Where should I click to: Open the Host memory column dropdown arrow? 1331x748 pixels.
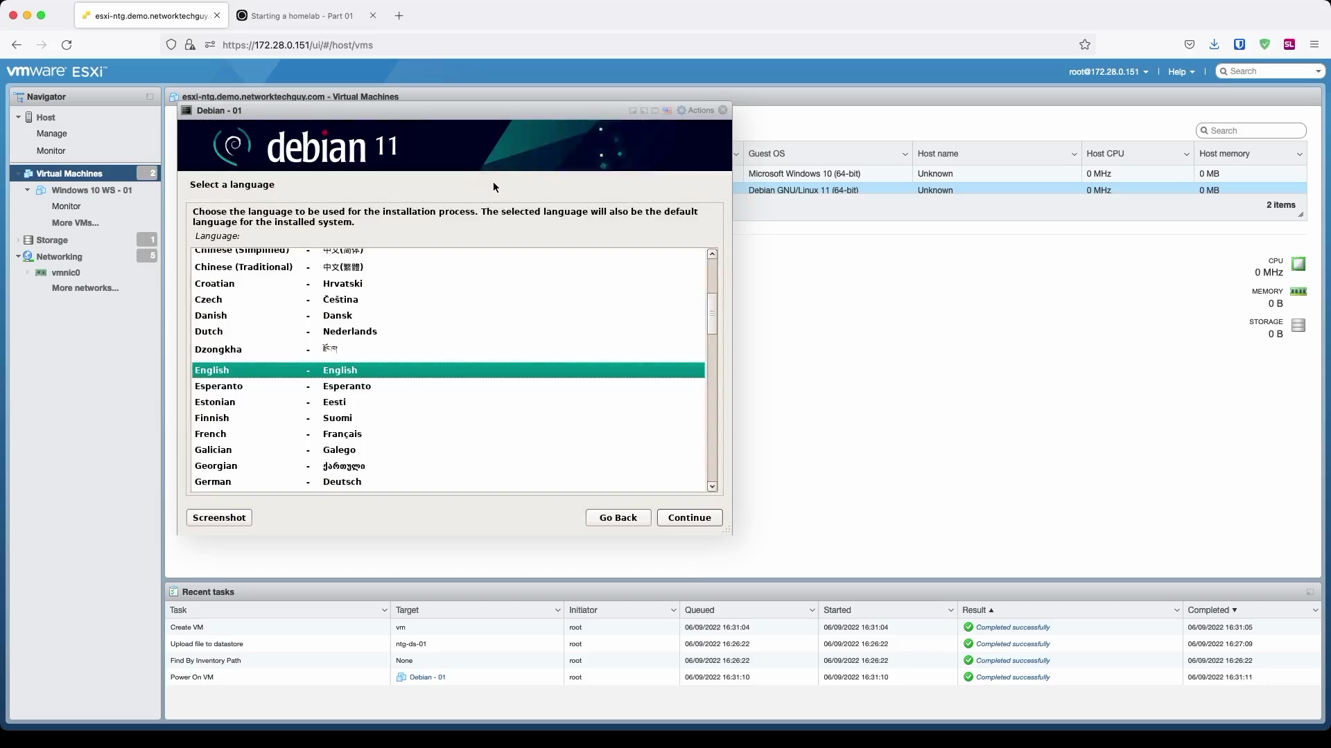click(1299, 154)
